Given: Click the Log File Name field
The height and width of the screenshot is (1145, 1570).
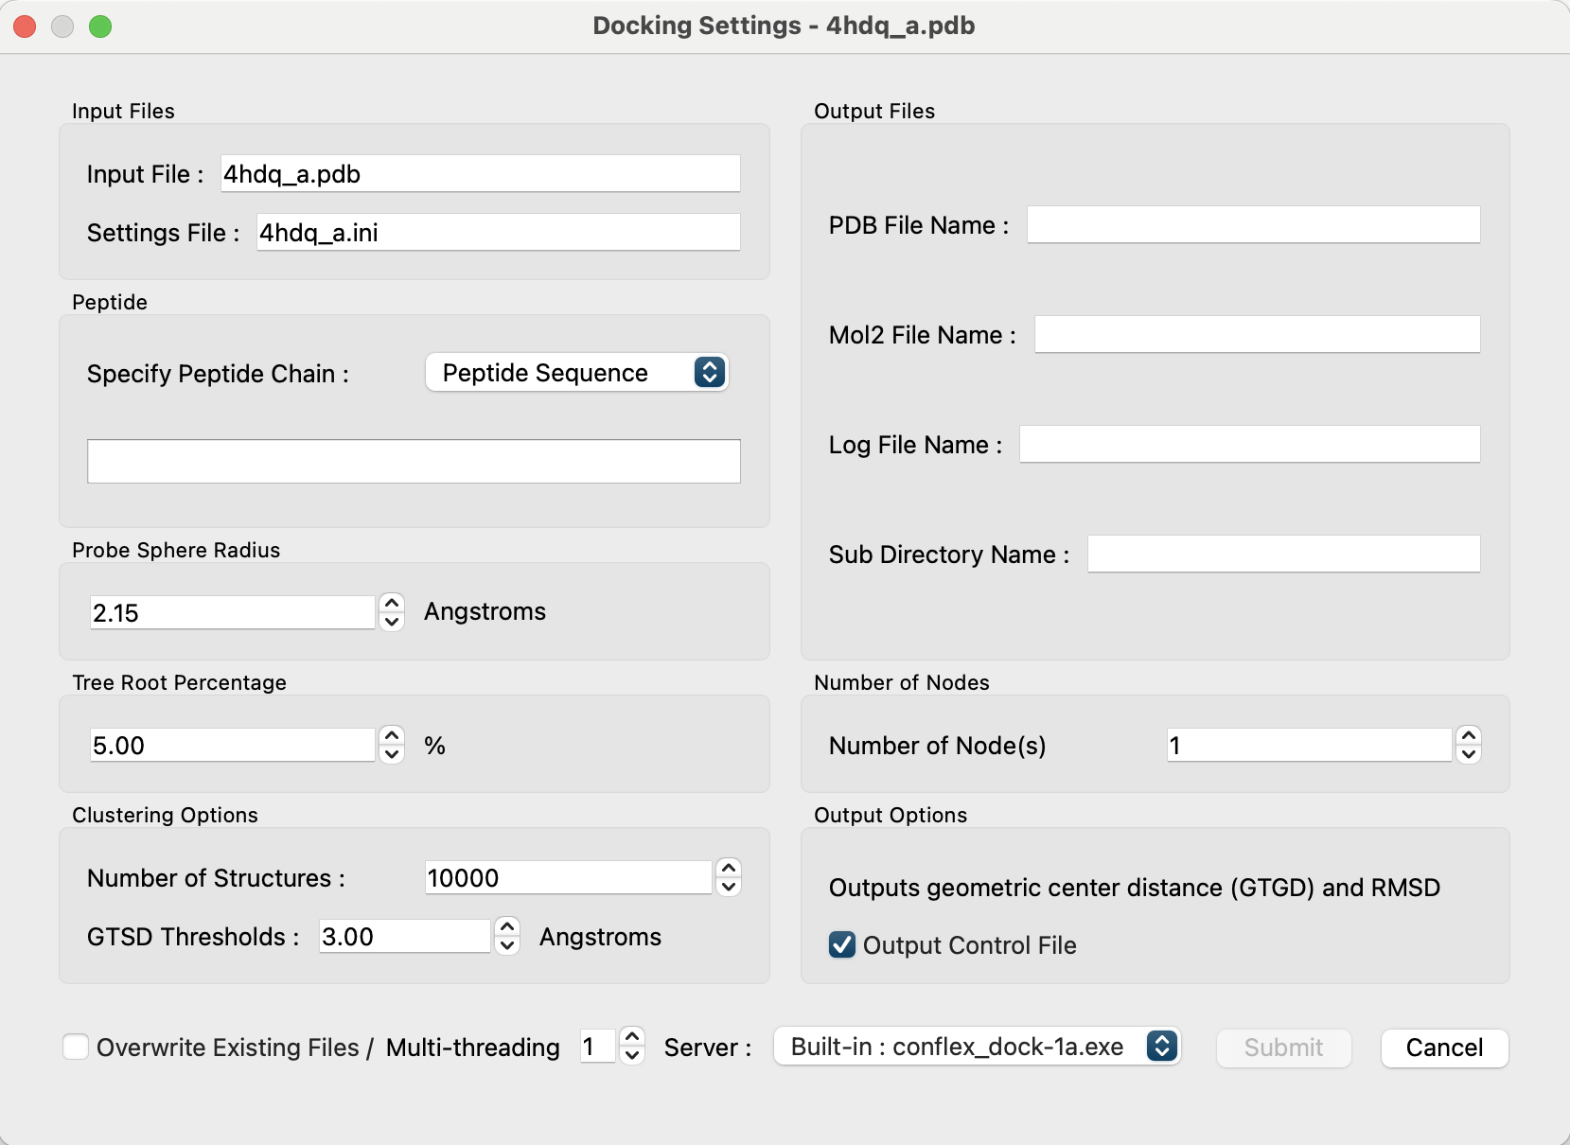Looking at the screenshot, I should click(1248, 445).
